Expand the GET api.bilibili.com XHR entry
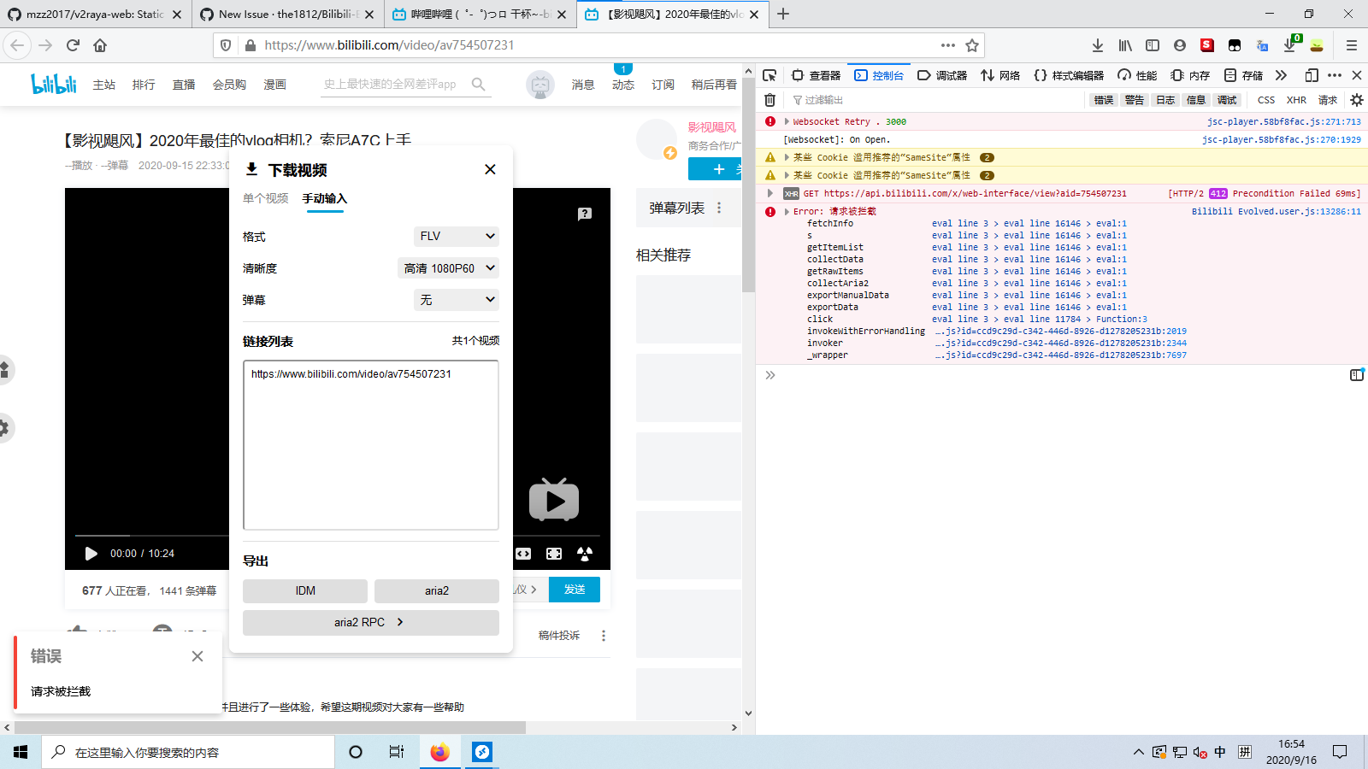Image resolution: width=1368 pixels, height=769 pixels. click(770, 193)
